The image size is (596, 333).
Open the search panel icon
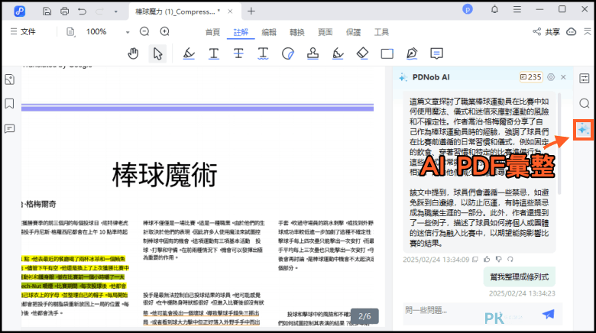click(585, 103)
